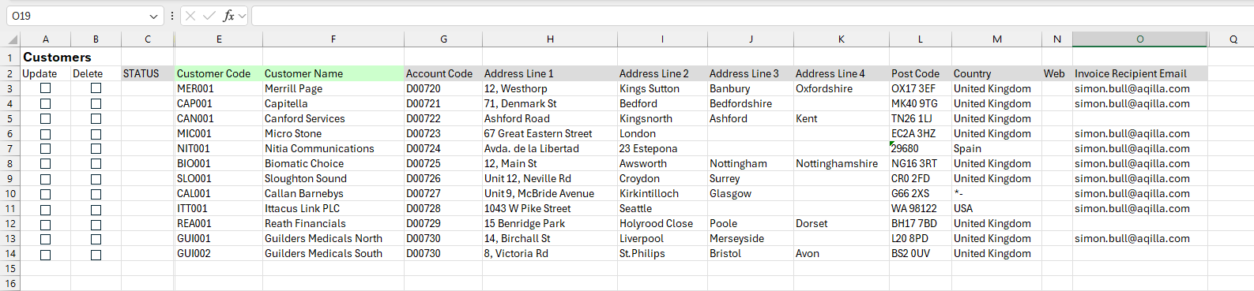Select the Ittacus Link PLC cell
1254x291 pixels.
click(x=333, y=208)
